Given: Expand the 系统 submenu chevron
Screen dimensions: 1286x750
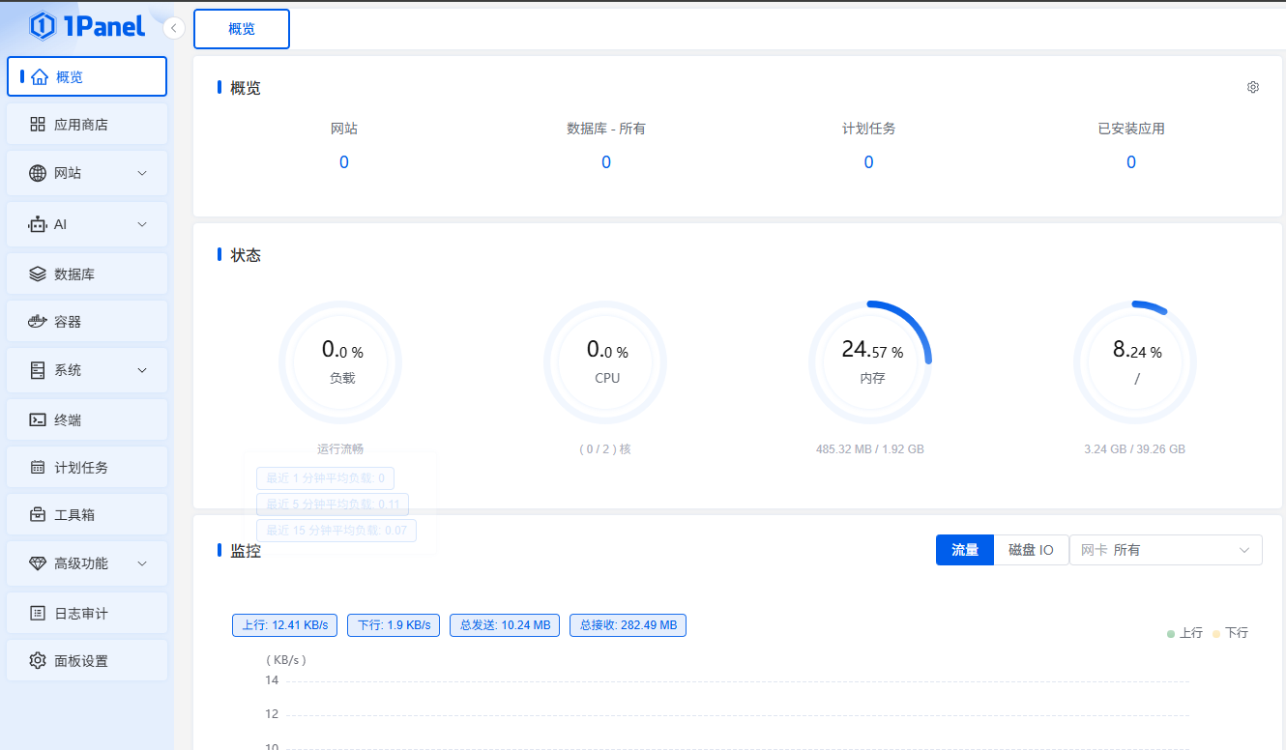Looking at the screenshot, I should tap(142, 370).
